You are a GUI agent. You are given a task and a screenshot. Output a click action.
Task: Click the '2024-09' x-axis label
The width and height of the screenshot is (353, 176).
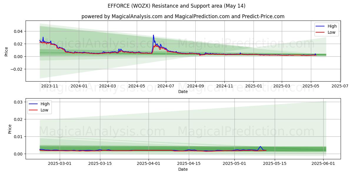pos(195,86)
